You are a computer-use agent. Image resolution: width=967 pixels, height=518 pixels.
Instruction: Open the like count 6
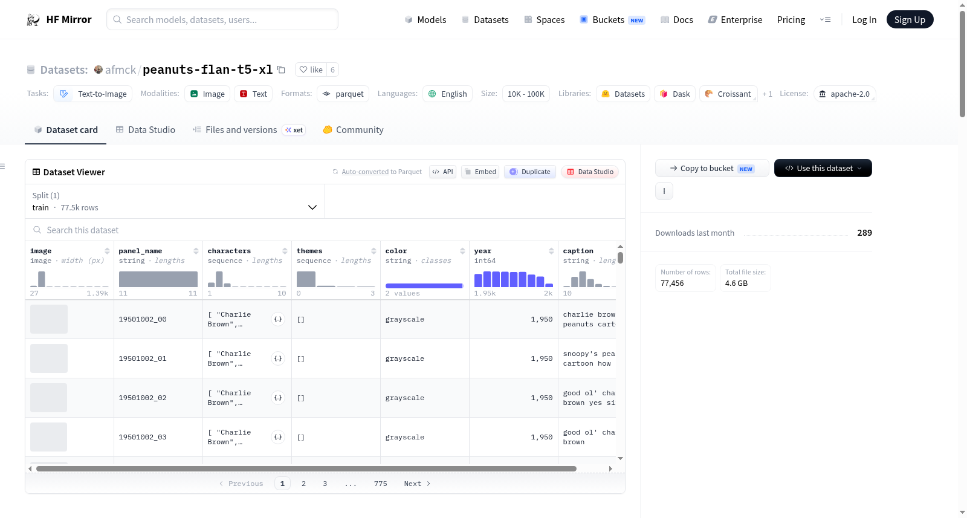pos(332,70)
